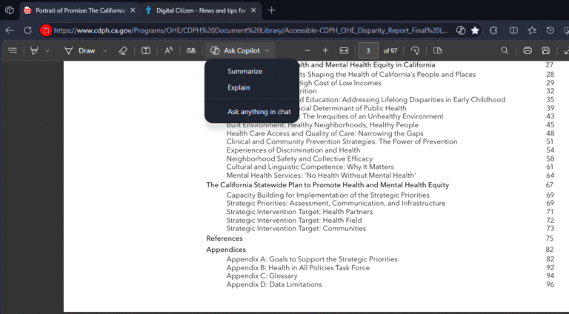
Task: Go back with the browser back arrow
Action: pos(10,30)
